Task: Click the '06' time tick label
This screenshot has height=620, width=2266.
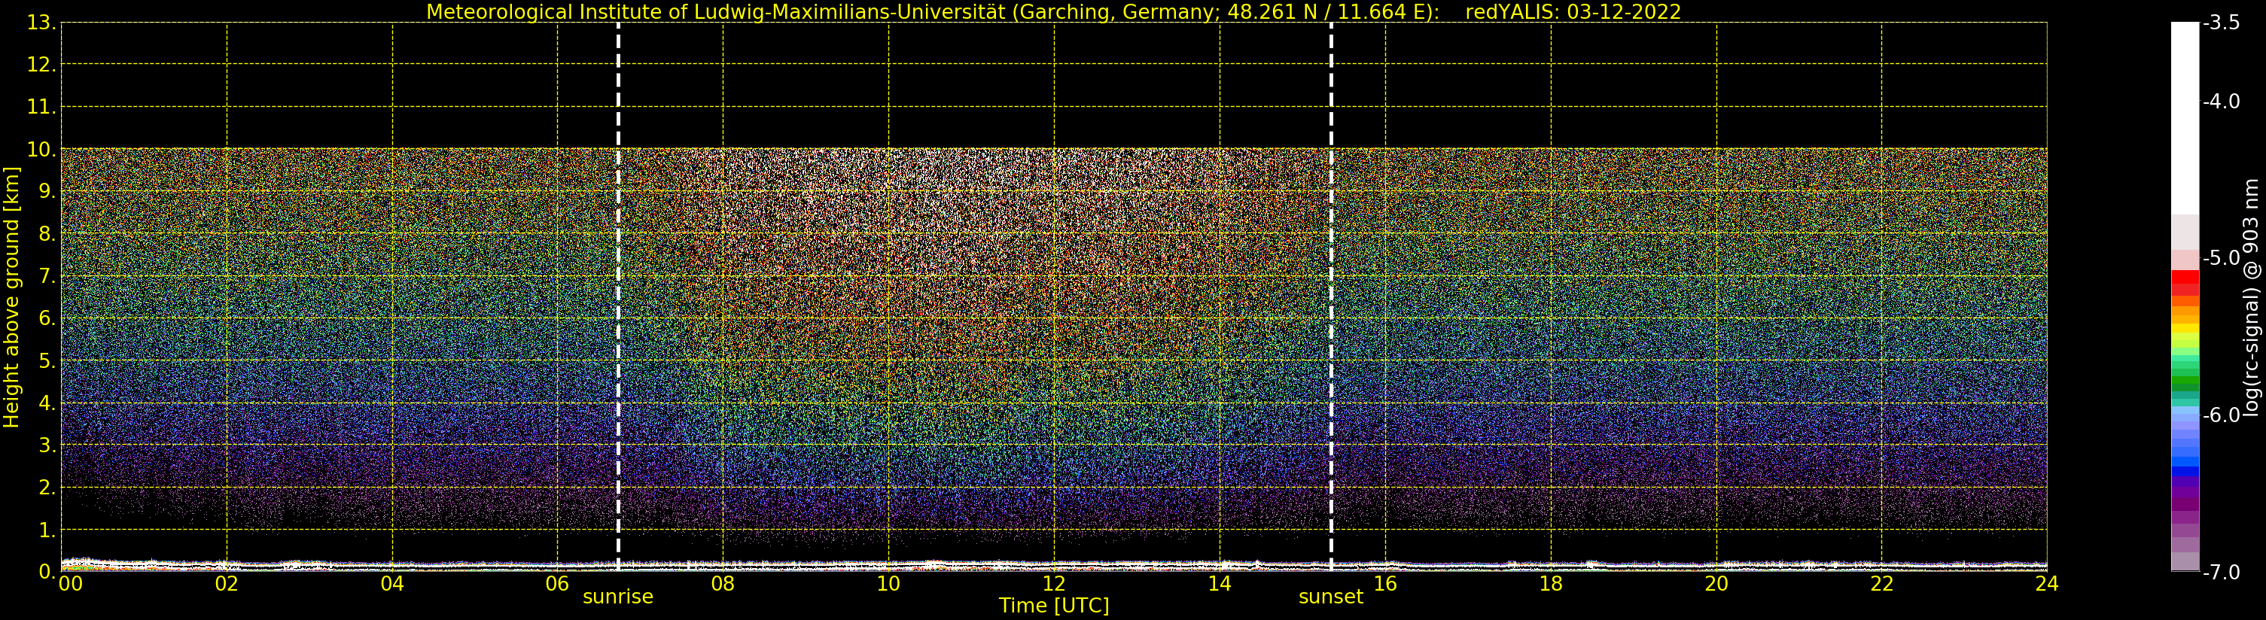Action: coord(558,584)
